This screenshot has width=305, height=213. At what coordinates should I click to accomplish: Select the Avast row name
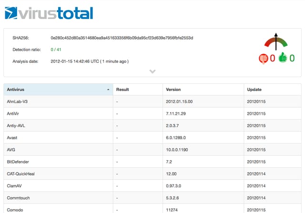[x=12, y=138]
